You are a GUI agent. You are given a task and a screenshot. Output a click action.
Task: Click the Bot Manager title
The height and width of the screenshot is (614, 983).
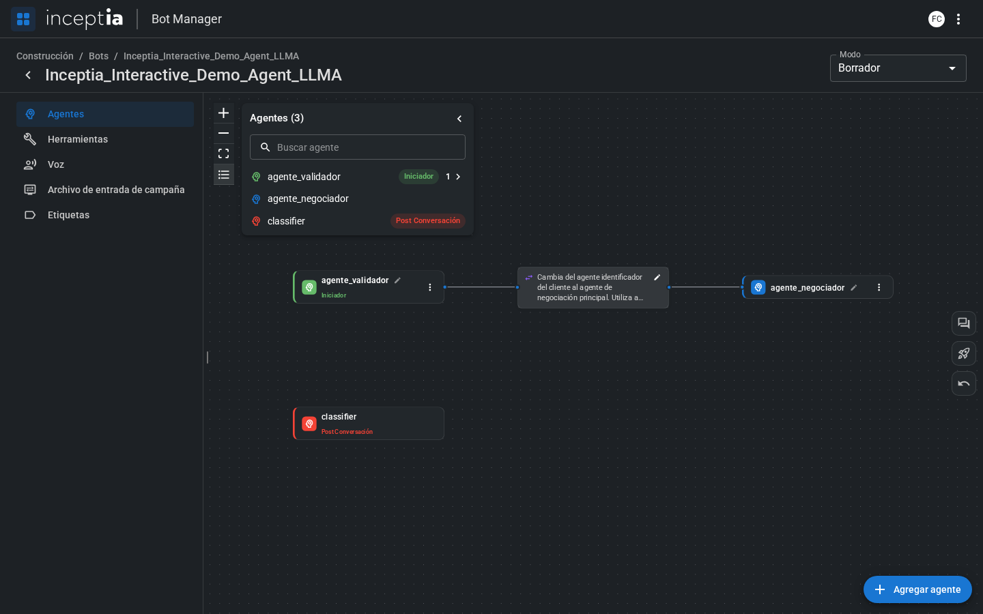pos(186,19)
